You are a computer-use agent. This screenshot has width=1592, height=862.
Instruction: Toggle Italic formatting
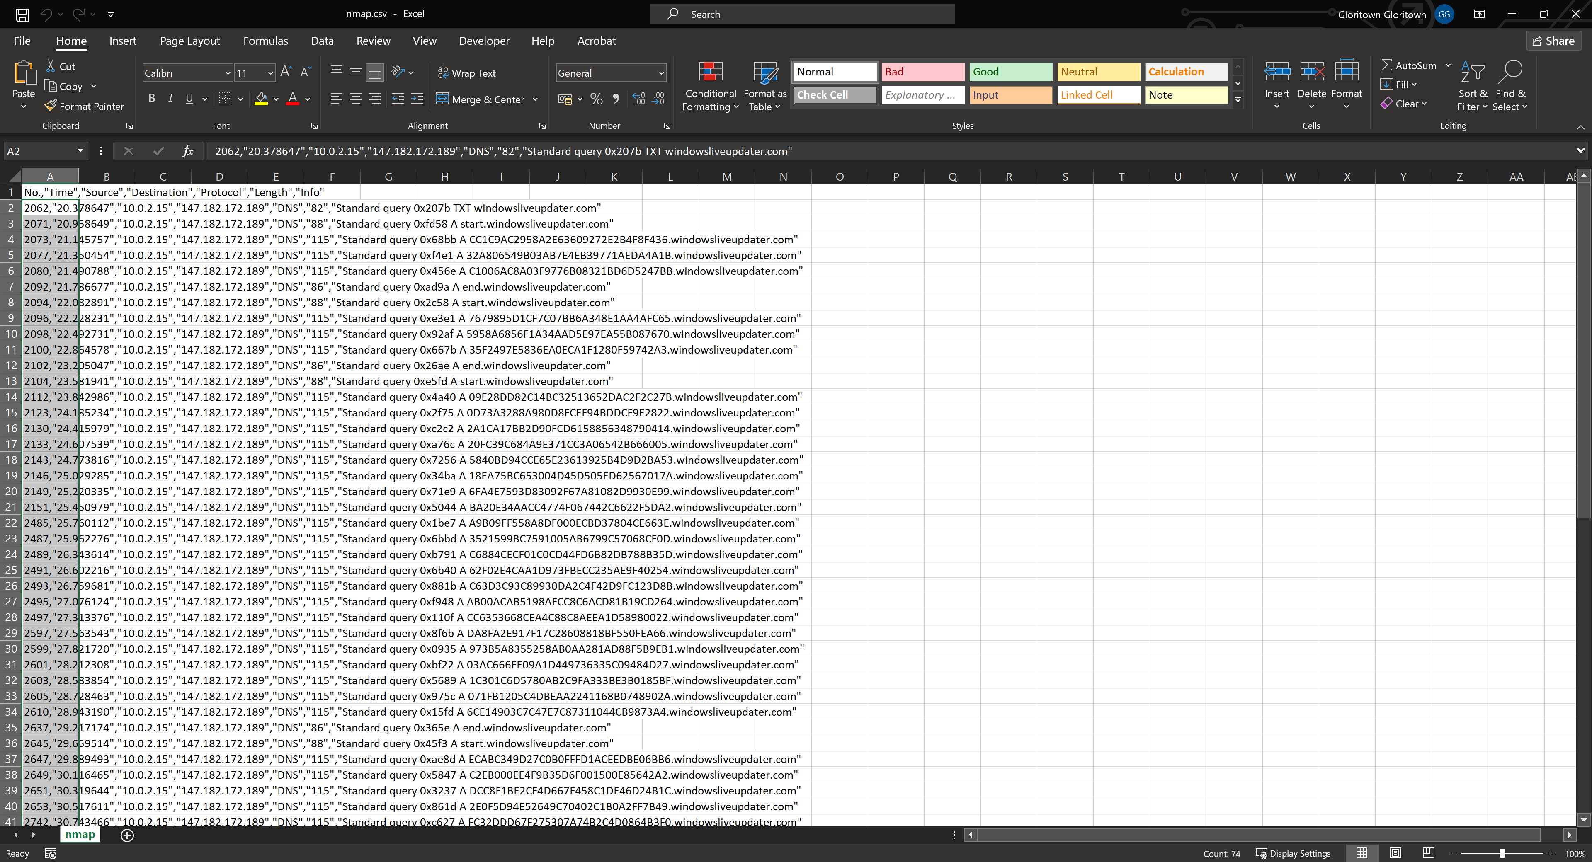coord(170,99)
